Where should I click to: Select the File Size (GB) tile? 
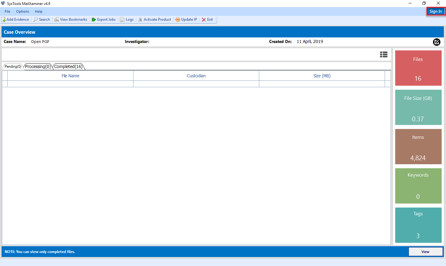(418, 107)
